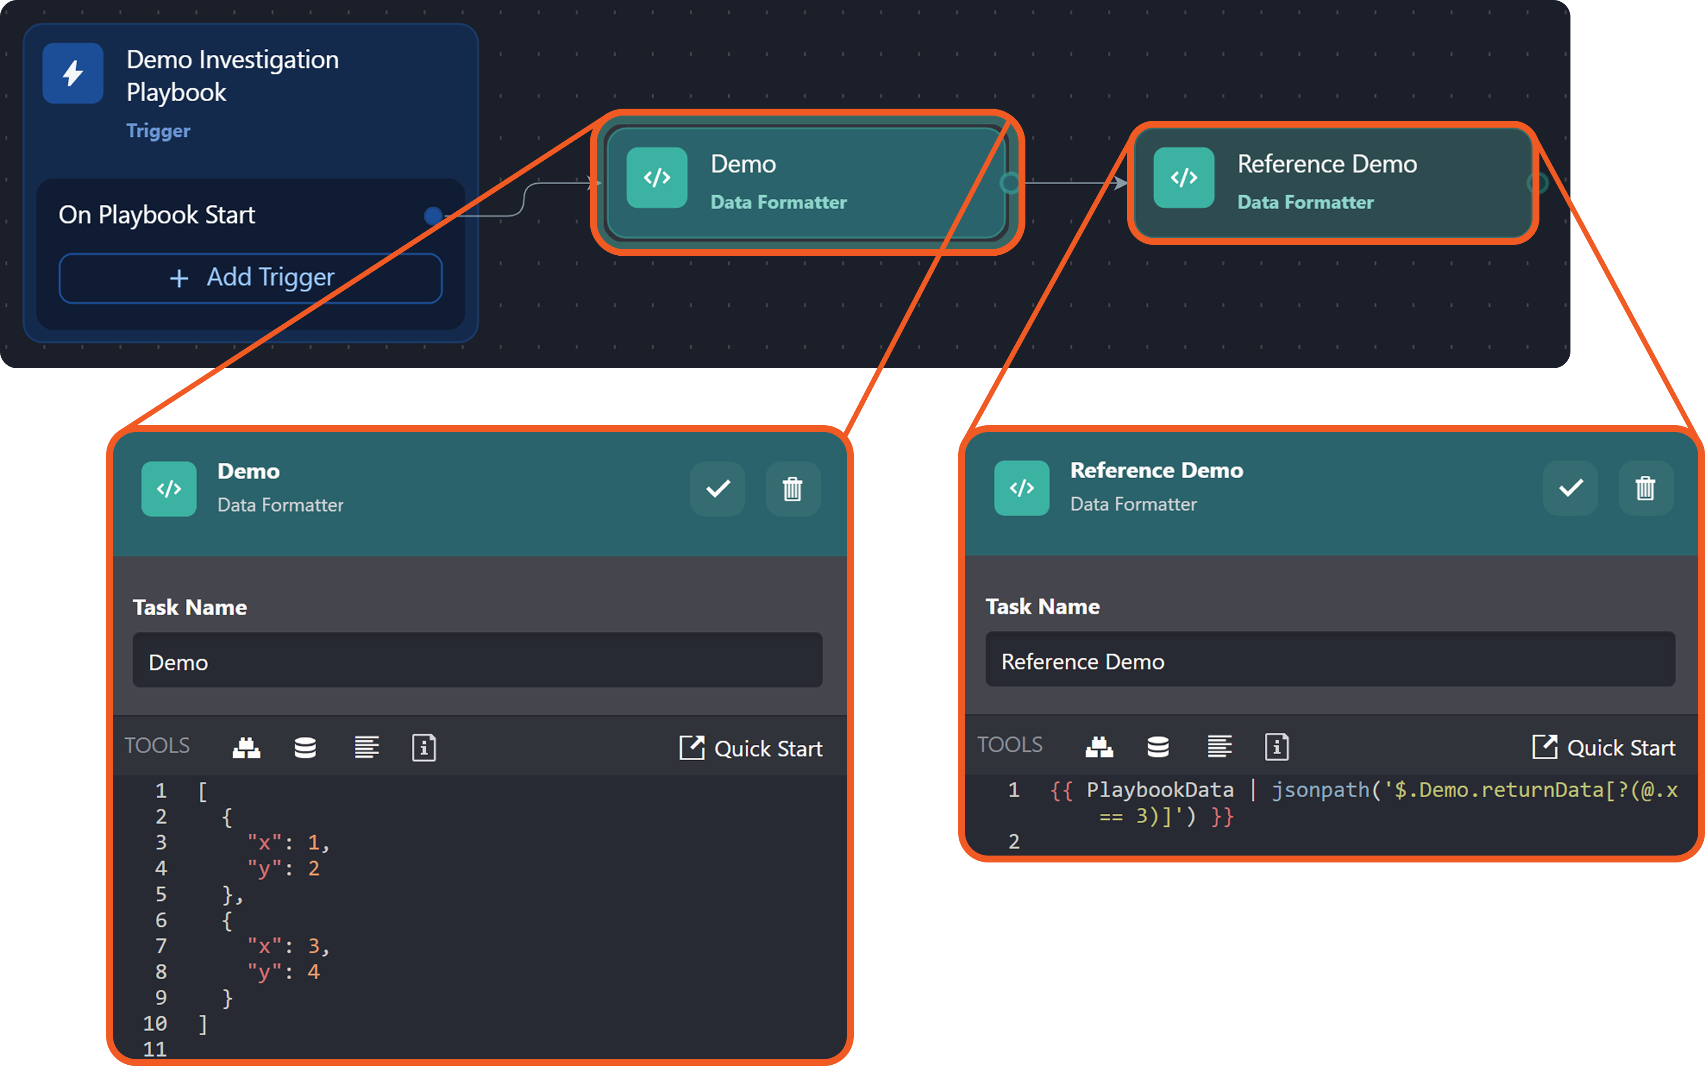Open database tool in Reference Demo toolbar
This screenshot has height=1066, width=1705.
tap(1158, 746)
